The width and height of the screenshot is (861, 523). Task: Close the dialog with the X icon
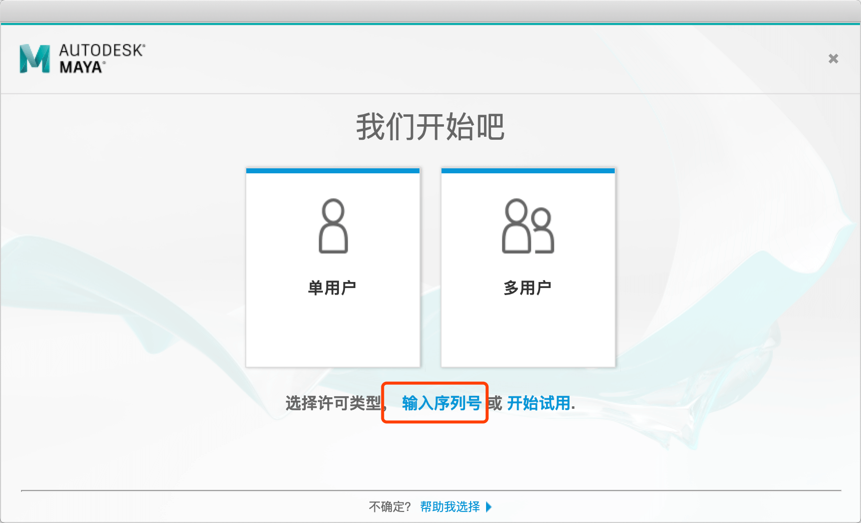pyautogui.click(x=833, y=59)
